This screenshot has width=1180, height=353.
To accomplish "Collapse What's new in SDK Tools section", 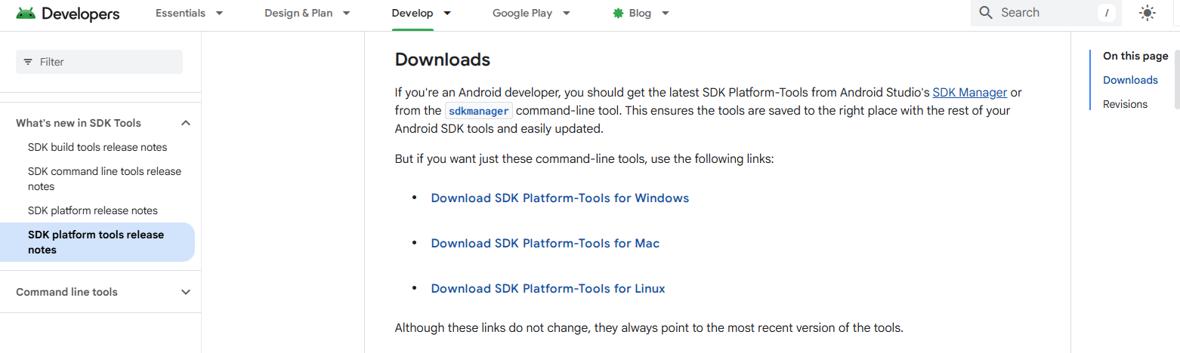I will tap(186, 123).
